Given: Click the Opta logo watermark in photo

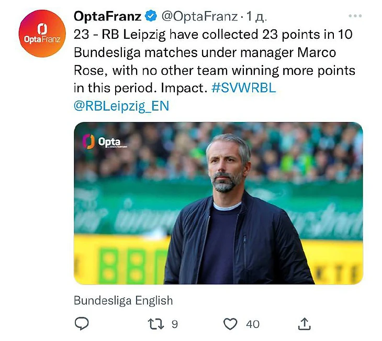Looking at the screenshot, I should click(102, 141).
